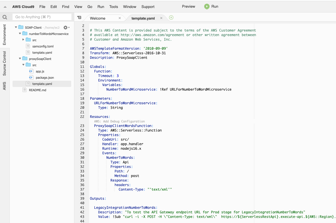Open app.js file in tree
The width and height of the screenshot is (336, 223).
pyautogui.click(x=40, y=71)
